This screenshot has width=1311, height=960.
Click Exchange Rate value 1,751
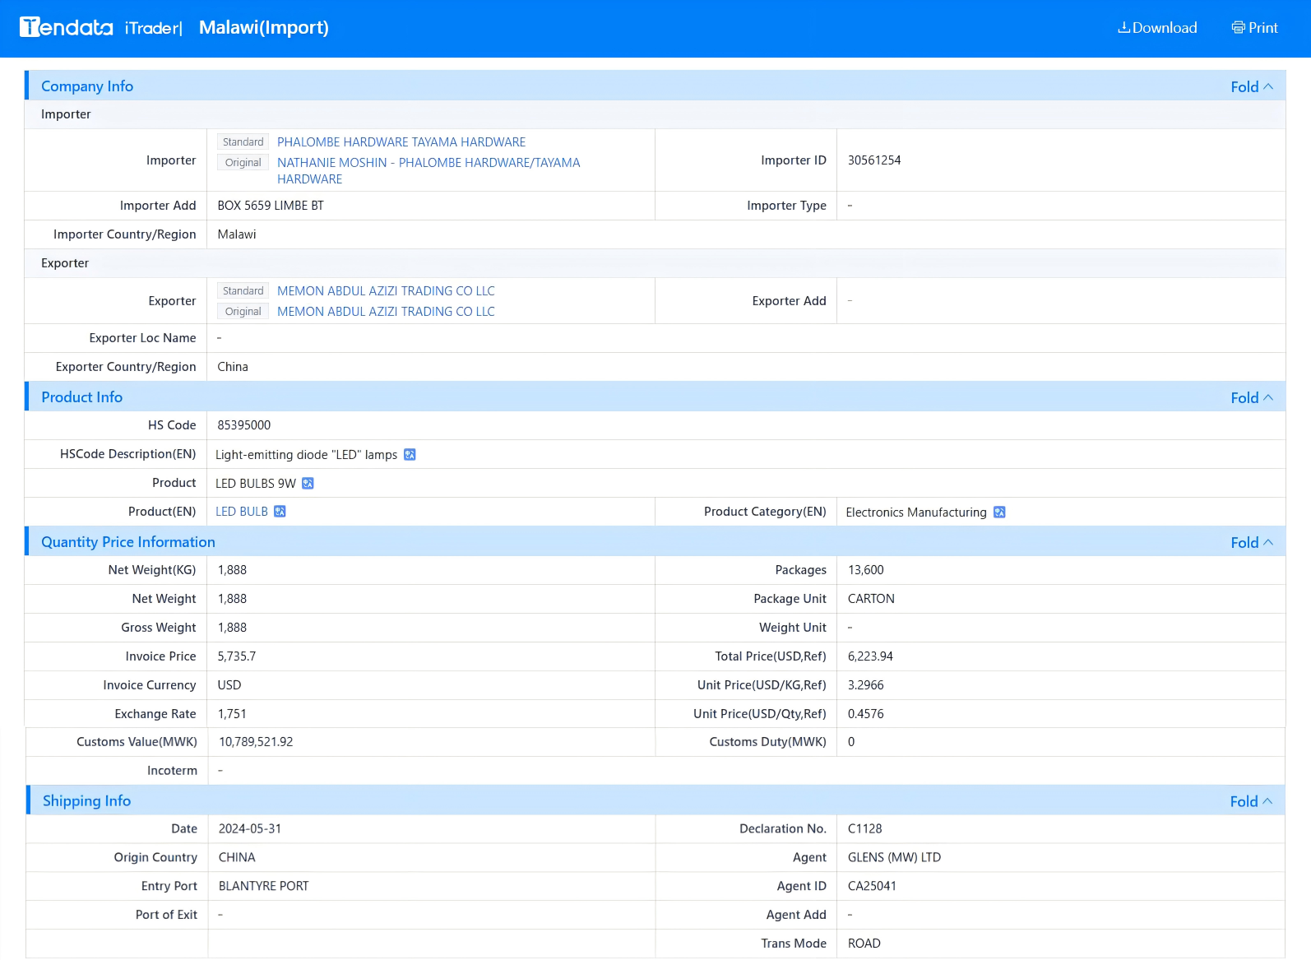[x=232, y=714]
